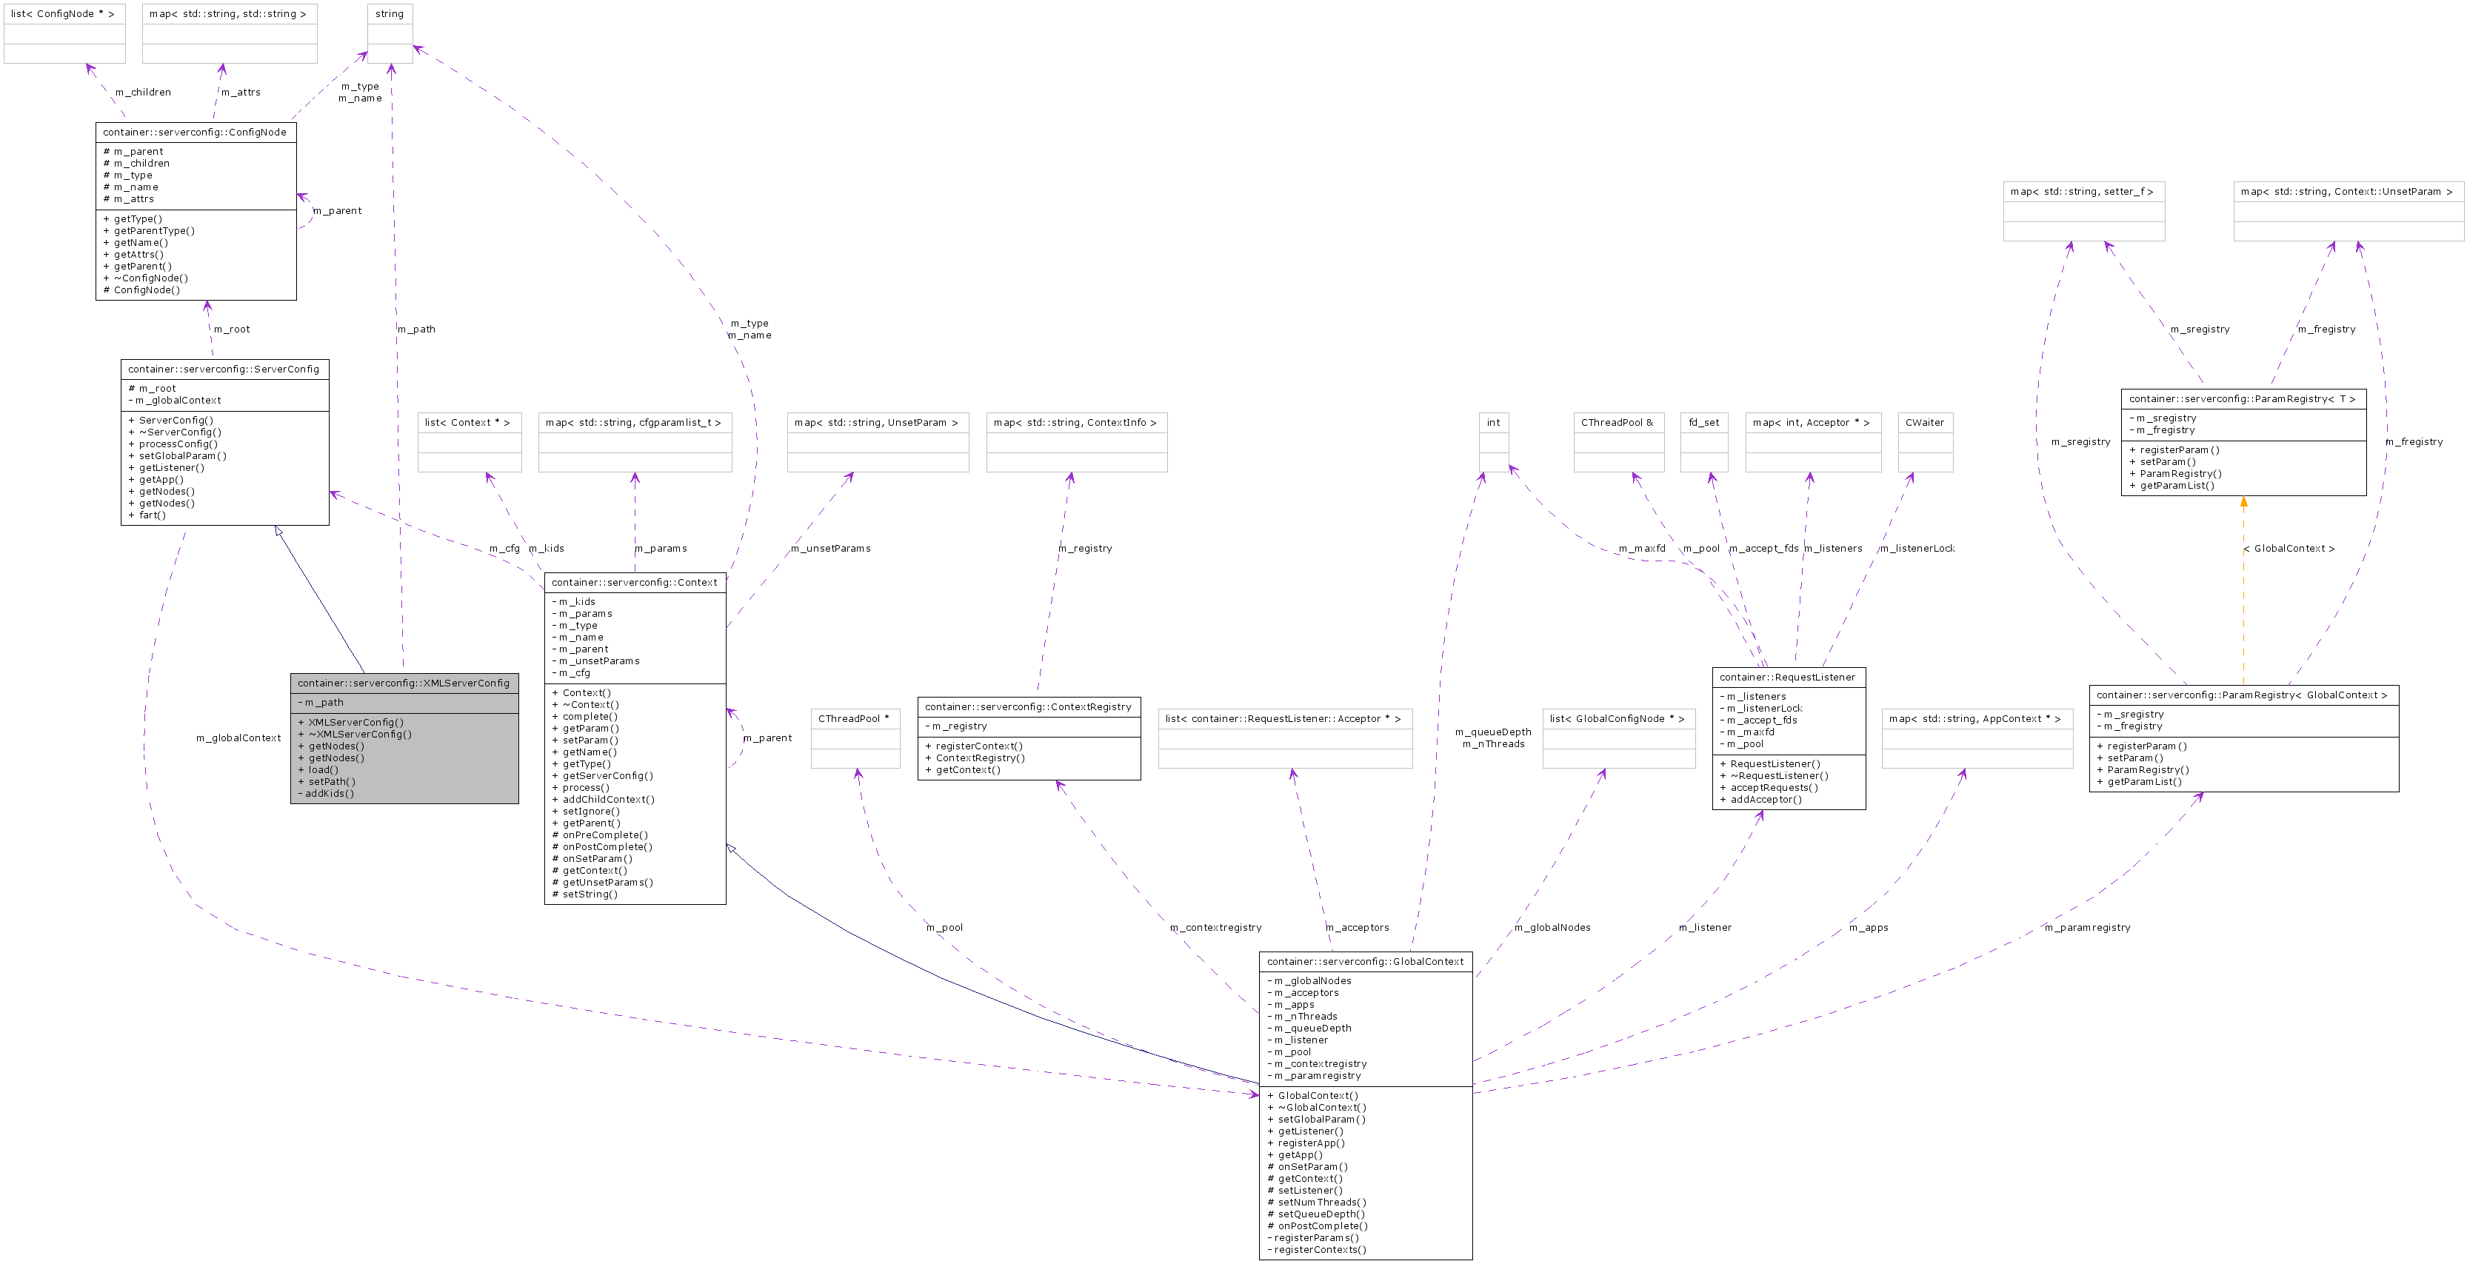Click the m_globalNodes edge label

(1552, 928)
